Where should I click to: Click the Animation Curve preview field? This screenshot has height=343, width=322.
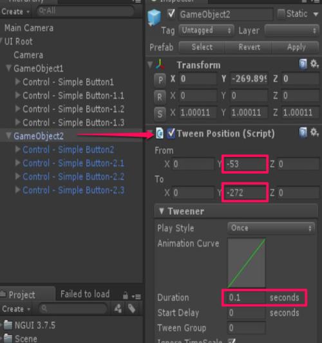pyautogui.click(x=247, y=263)
